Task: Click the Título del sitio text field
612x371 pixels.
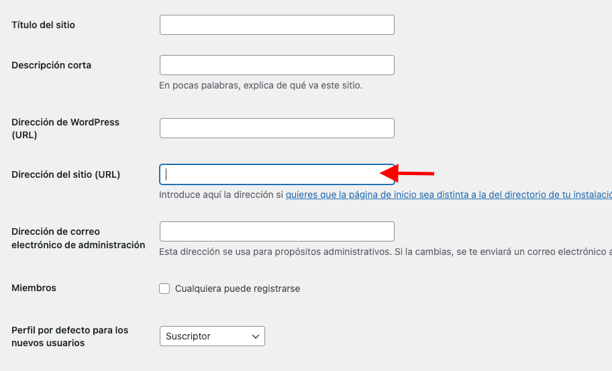Action: click(x=276, y=25)
